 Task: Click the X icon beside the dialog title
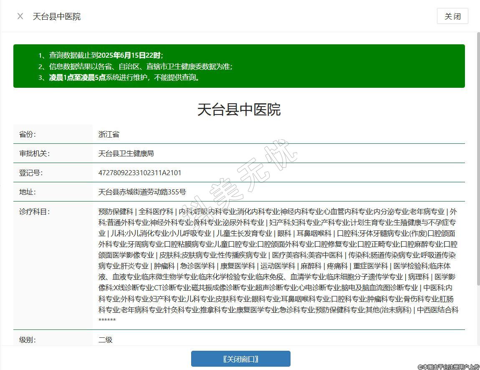coord(20,16)
